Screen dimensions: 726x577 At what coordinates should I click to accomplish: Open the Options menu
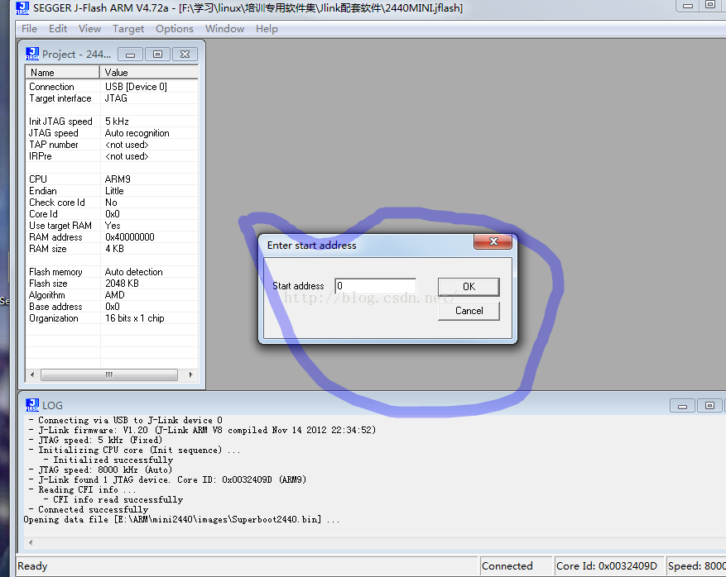(x=175, y=29)
